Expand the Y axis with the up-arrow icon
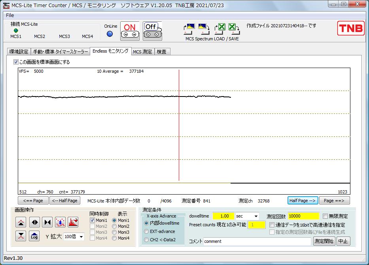This screenshot has width=369, height=265. [x=21, y=222]
